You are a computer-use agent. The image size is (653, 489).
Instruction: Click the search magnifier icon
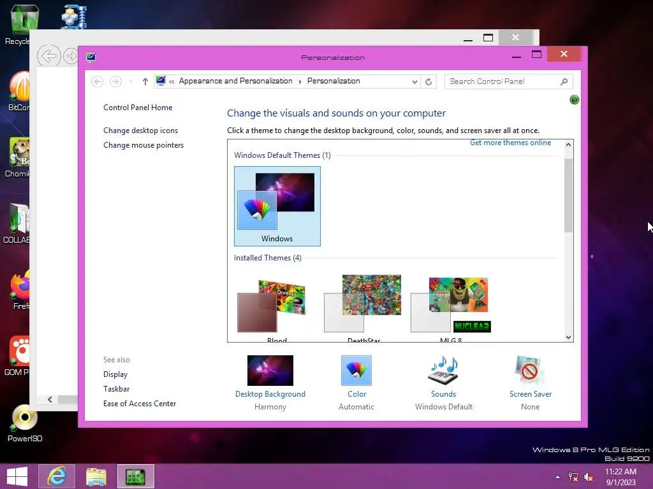click(564, 81)
